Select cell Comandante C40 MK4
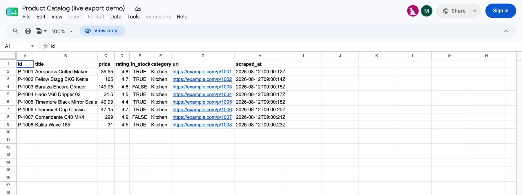 click(x=66, y=117)
